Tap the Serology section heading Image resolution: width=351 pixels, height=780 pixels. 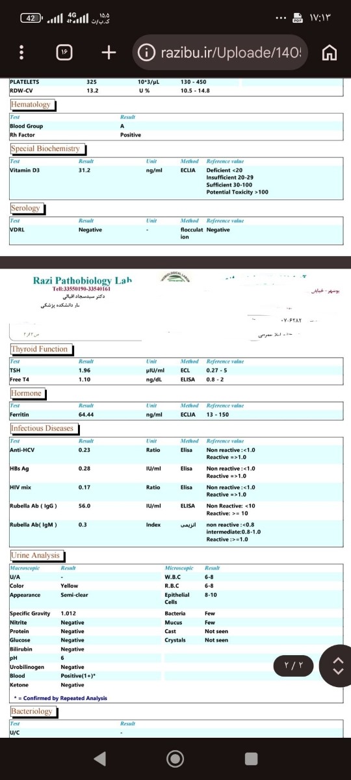click(25, 208)
